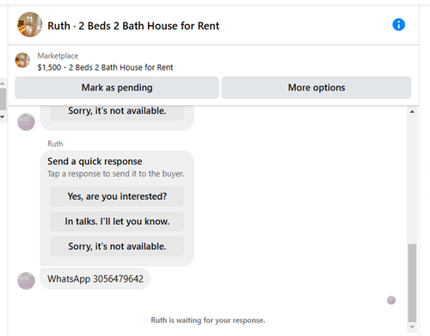Open header title "Ruth · 2 Beds 2 Bath House for Rent"
Image resolution: width=430 pixels, height=336 pixels.
tap(133, 26)
